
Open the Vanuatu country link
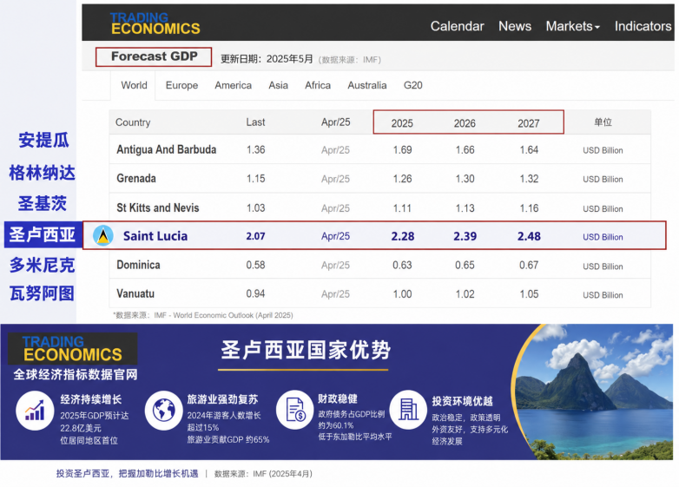tap(135, 294)
